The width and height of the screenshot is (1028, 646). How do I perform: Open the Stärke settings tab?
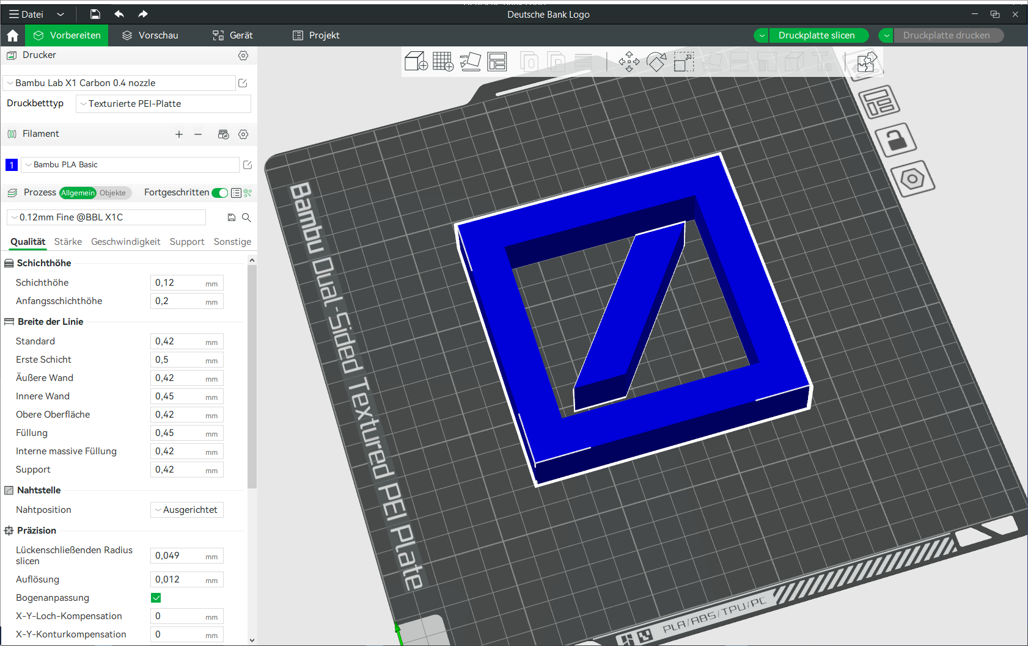[68, 242]
